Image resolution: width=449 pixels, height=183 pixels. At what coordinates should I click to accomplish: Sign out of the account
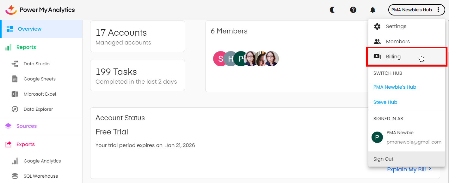(x=383, y=159)
